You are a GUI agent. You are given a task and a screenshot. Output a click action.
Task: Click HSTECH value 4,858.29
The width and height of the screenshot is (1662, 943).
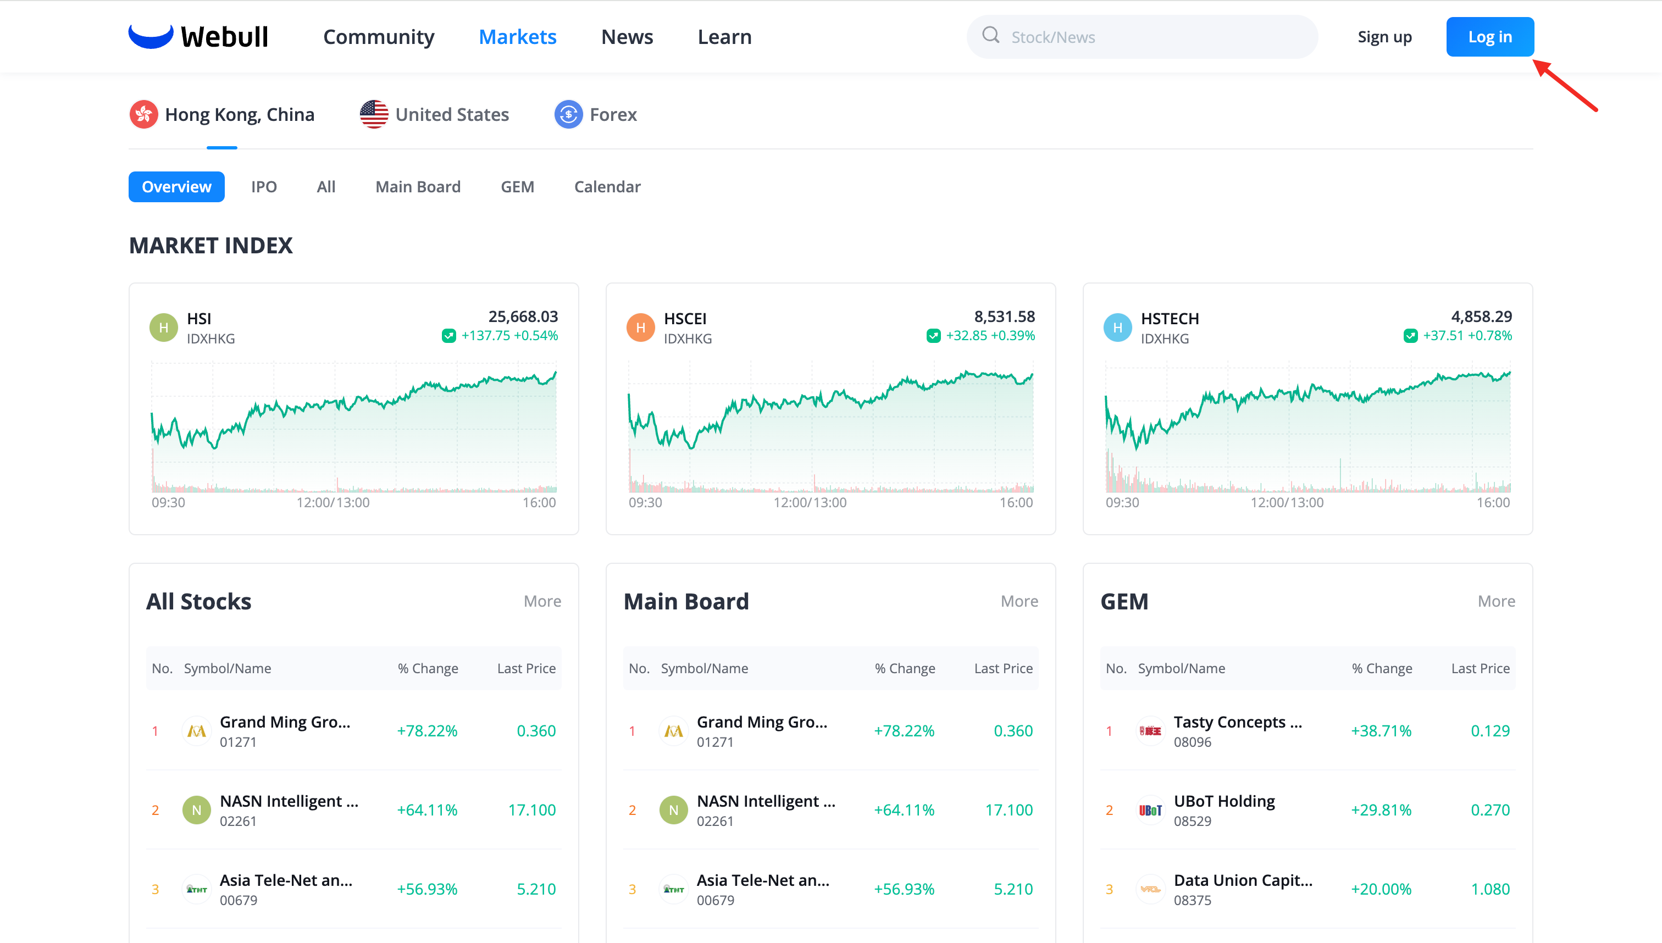(1481, 316)
